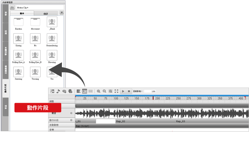
Task: Open the dropdown arrow next to 自訂 tab
Action: point(62,13)
